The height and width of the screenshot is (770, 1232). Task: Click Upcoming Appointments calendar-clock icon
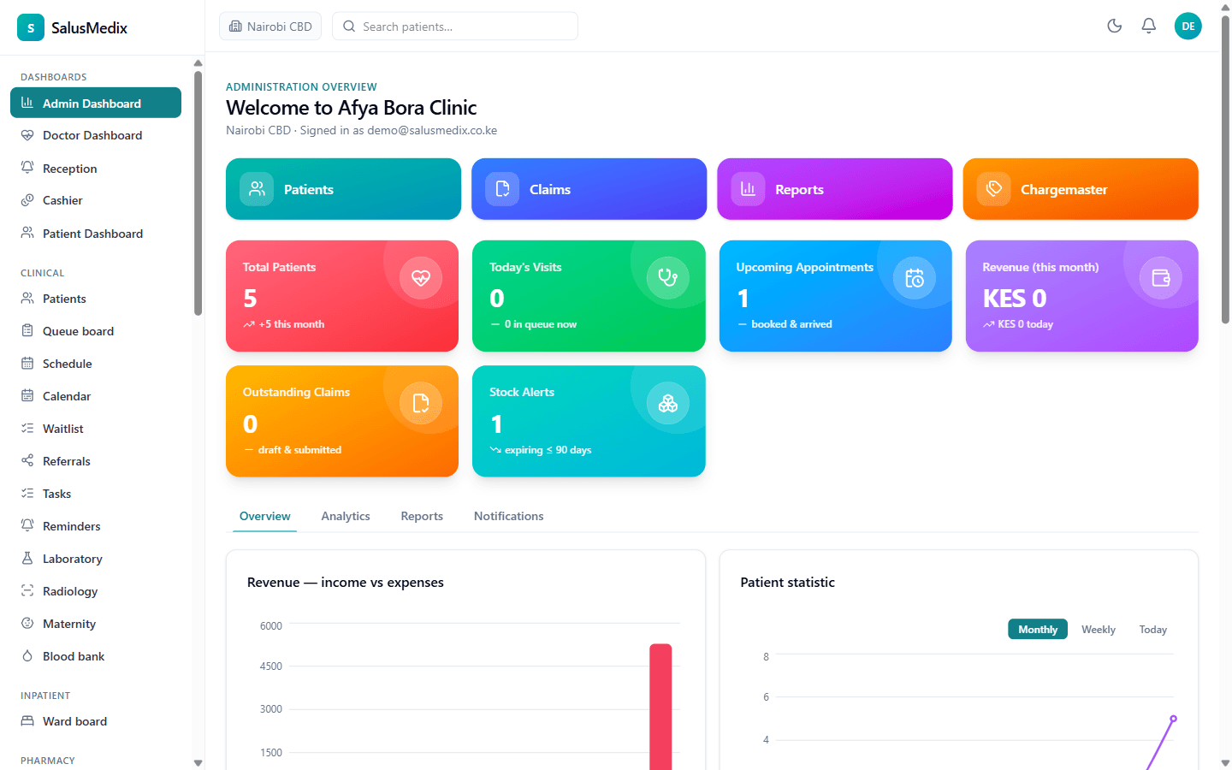pyautogui.click(x=915, y=278)
